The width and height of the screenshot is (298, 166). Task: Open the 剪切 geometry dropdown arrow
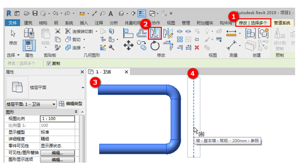(x=84, y=40)
